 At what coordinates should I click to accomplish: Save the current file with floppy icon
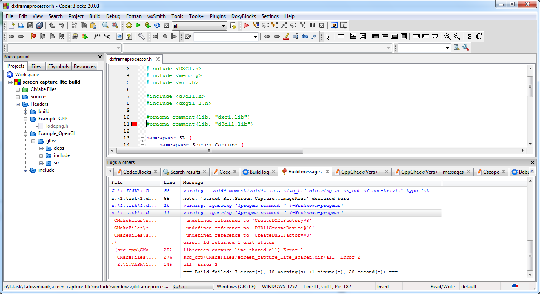pyautogui.click(x=30, y=26)
